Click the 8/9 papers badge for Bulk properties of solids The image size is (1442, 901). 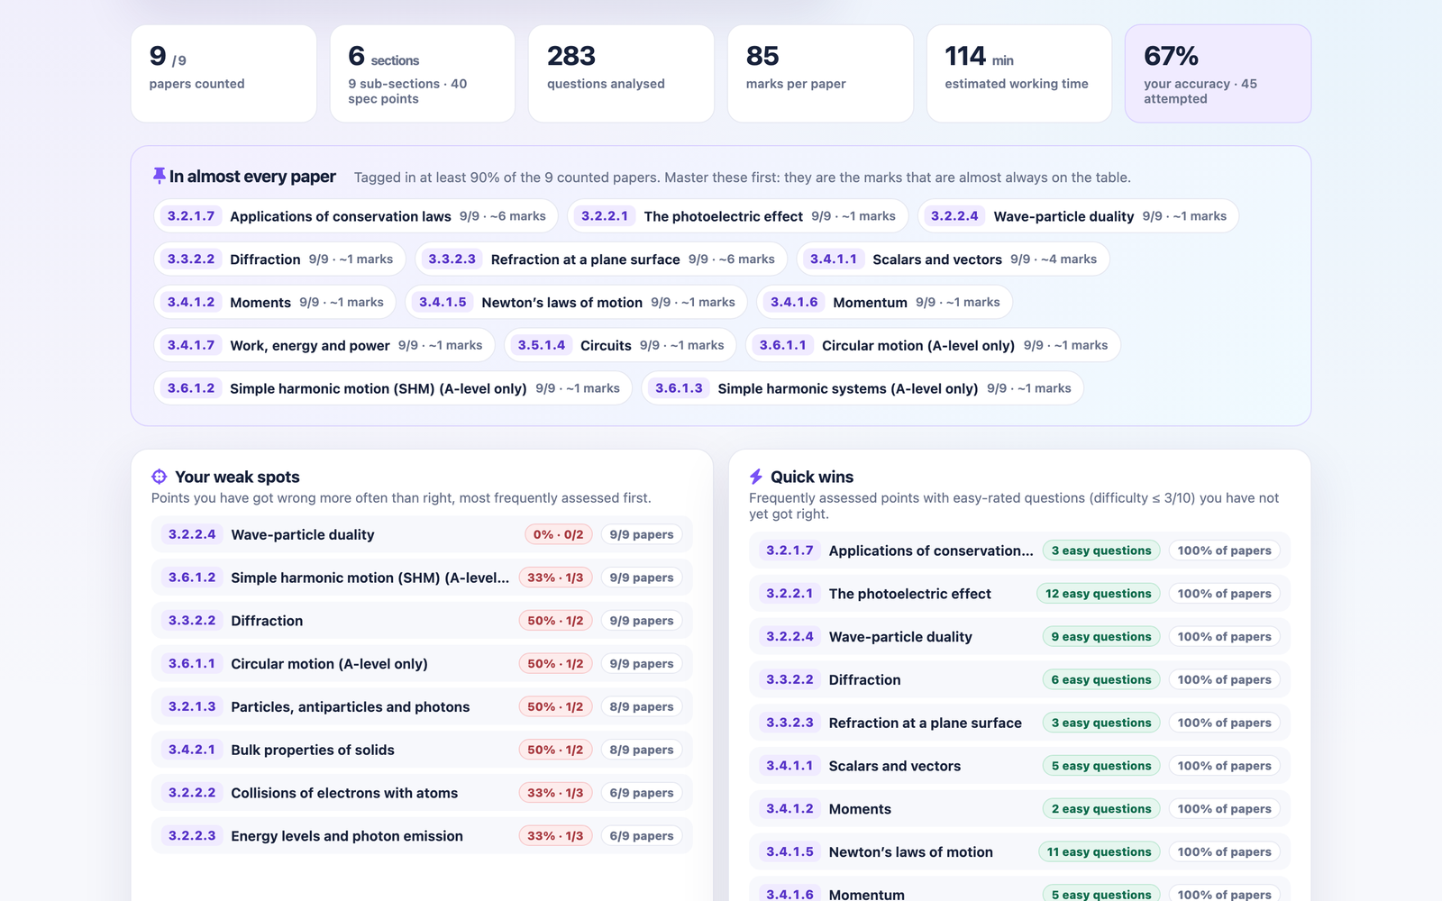pyautogui.click(x=642, y=750)
